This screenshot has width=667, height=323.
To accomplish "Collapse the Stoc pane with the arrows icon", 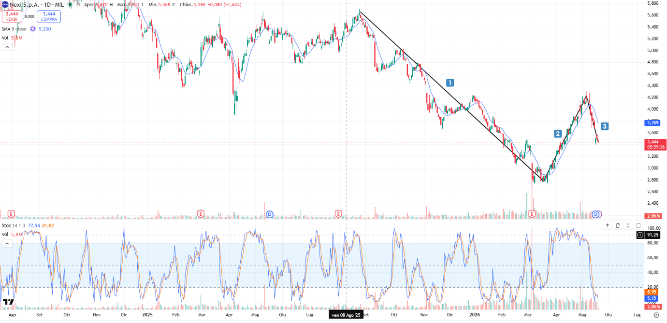I will pyautogui.click(x=628, y=225).
